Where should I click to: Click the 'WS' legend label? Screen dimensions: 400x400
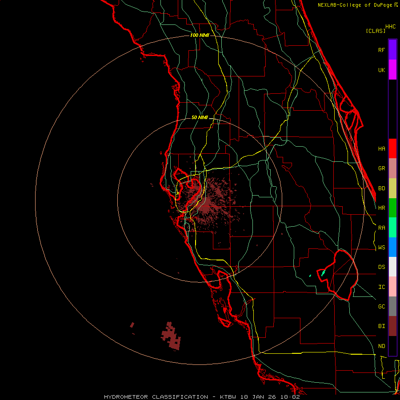pos(381,248)
